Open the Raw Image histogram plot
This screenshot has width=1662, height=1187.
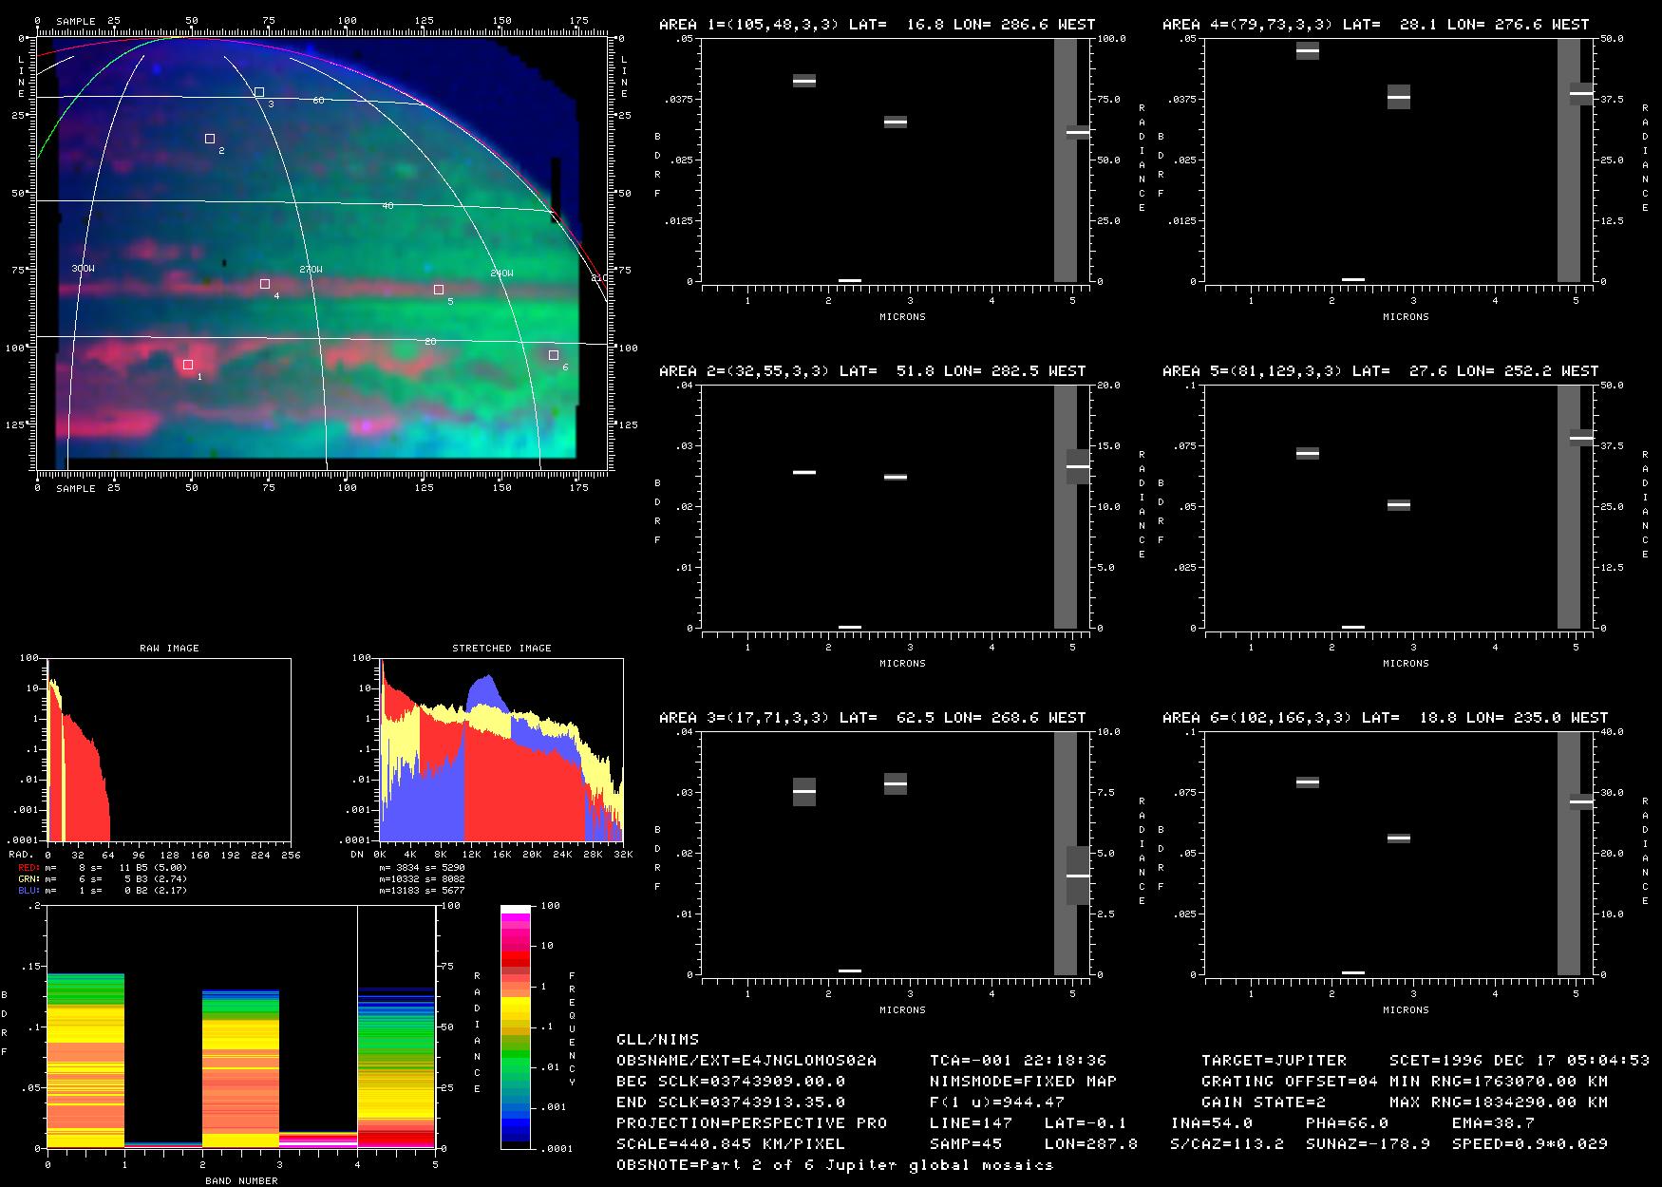pos(169,749)
